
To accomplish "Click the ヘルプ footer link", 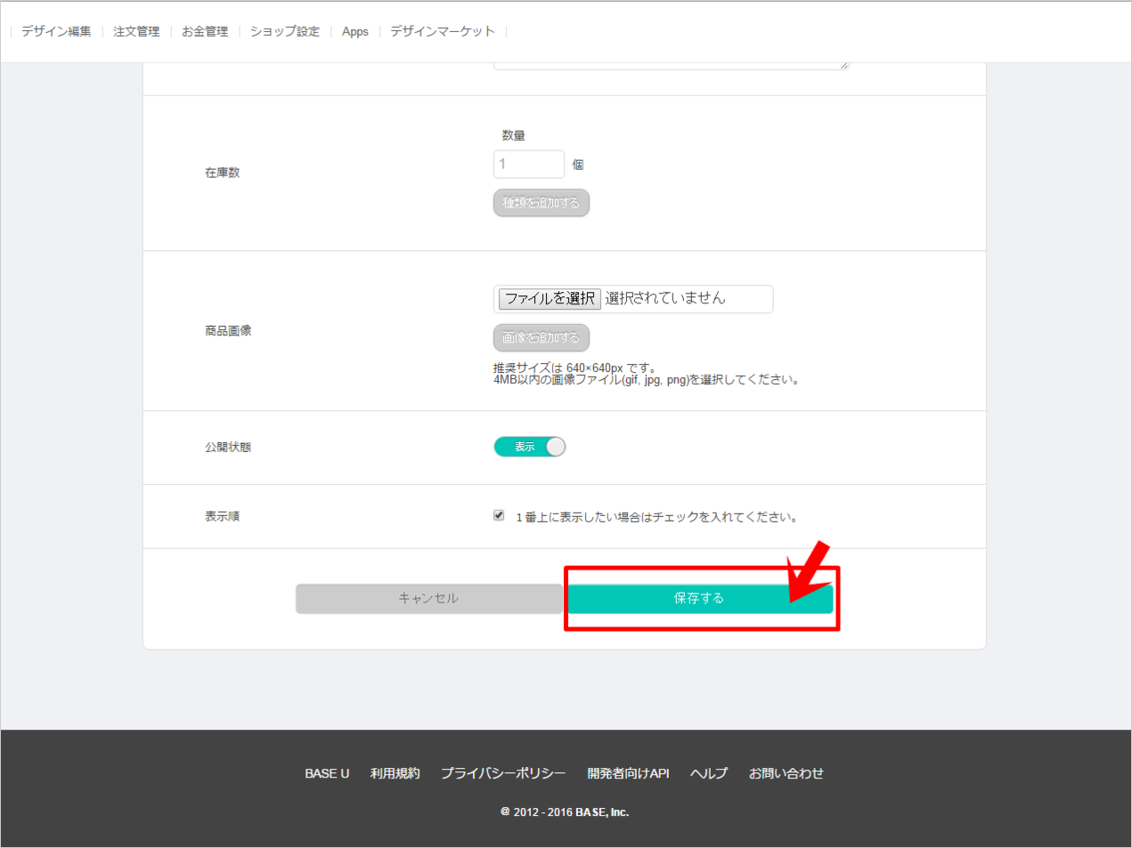I will 709,773.
